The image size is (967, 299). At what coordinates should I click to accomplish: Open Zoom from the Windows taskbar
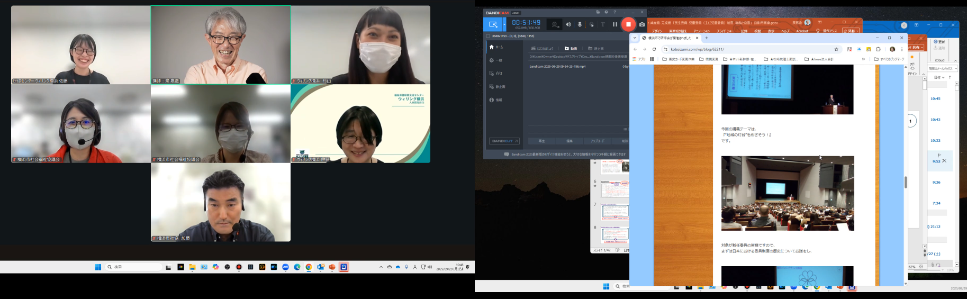click(285, 267)
